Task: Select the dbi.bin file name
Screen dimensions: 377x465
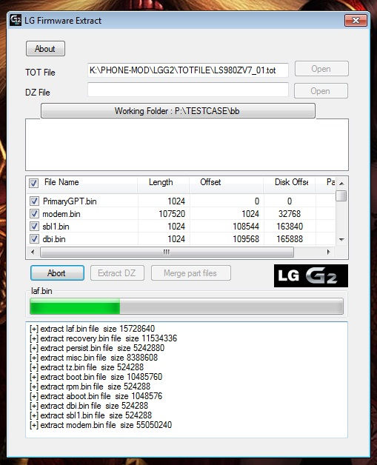Action: (x=54, y=239)
